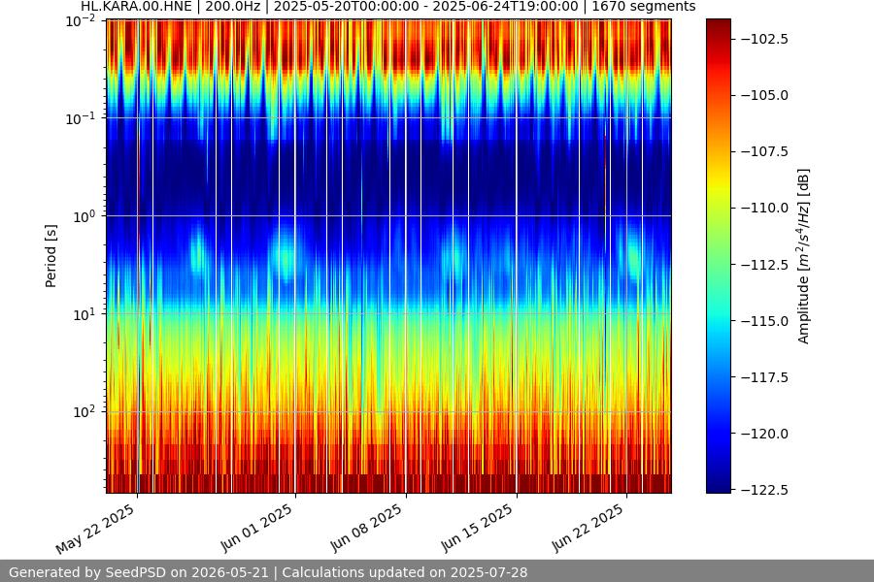Click the 'Jun 08 2025' date label

click(x=366, y=528)
